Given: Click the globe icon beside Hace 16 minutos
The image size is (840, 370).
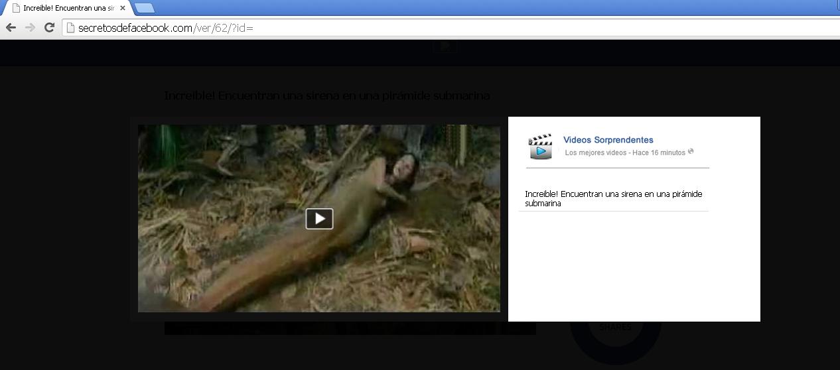Looking at the screenshot, I should pyautogui.click(x=691, y=152).
